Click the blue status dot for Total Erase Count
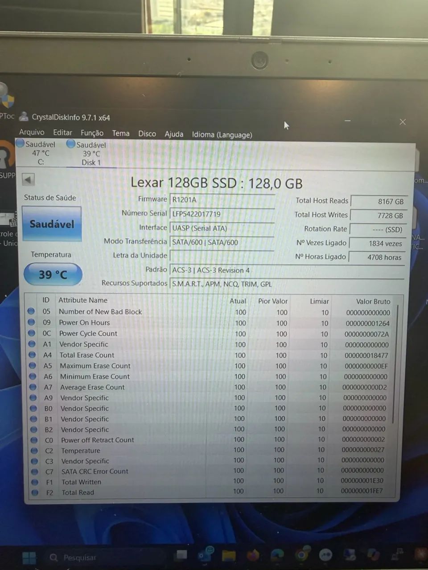The image size is (428, 570). pos(32,355)
